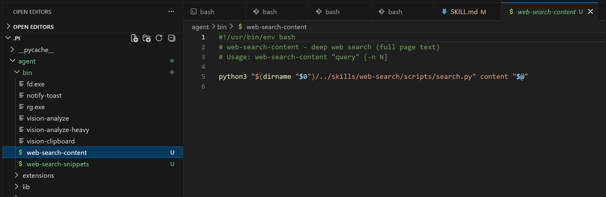
Task: Collapse all folders in explorer
Action: pyautogui.click(x=172, y=38)
